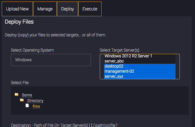
Task: Click the Some folder icon
Action: click(17, 94)
